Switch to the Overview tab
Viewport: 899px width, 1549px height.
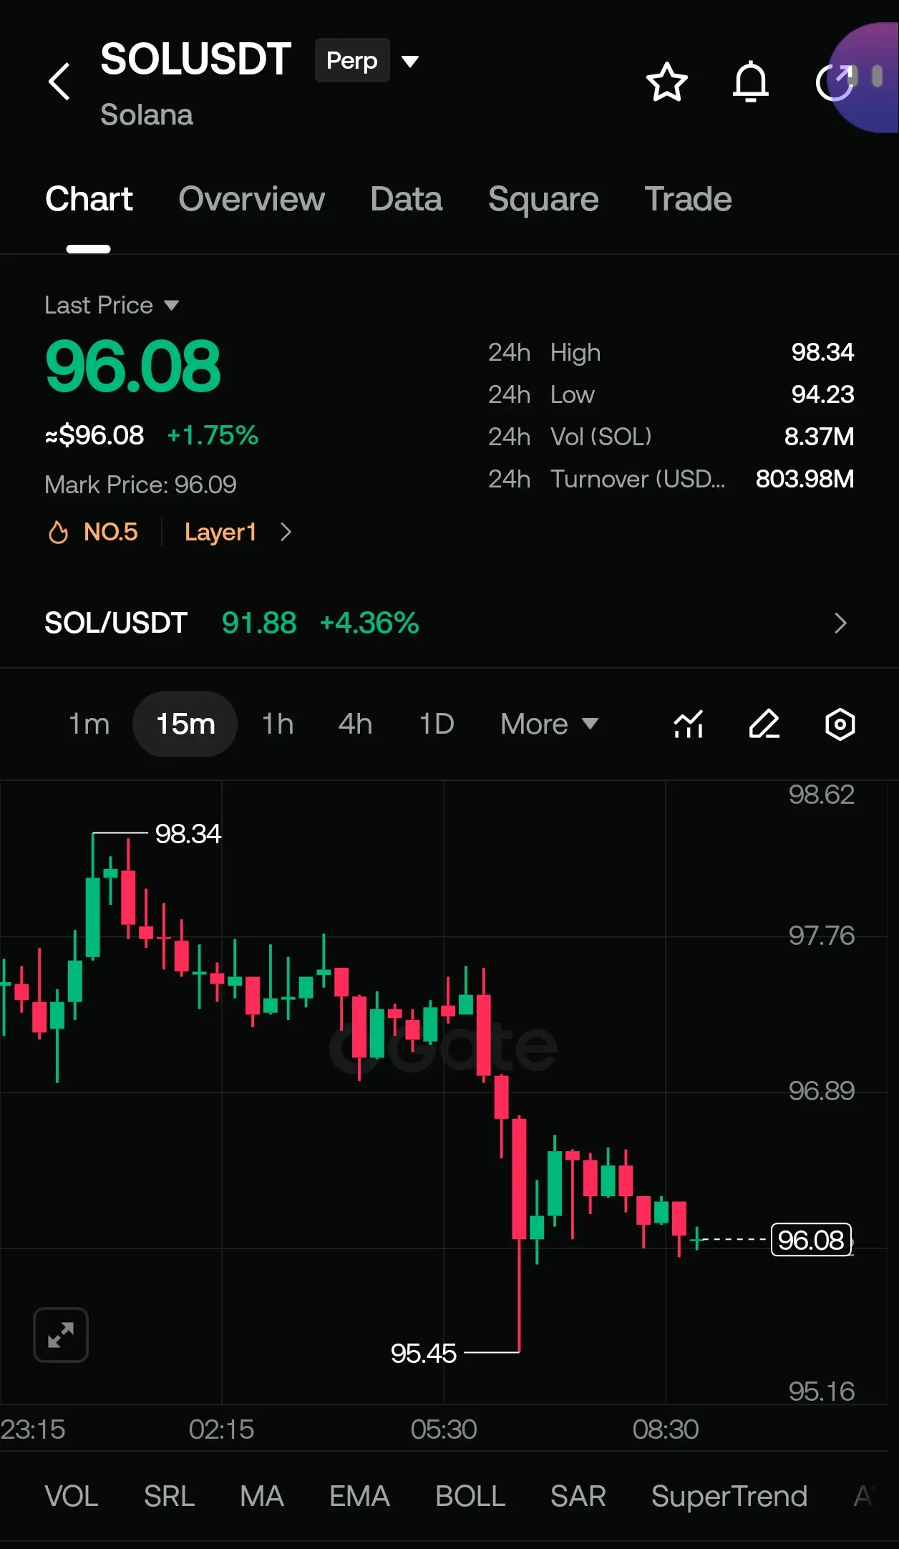(251, 199)
